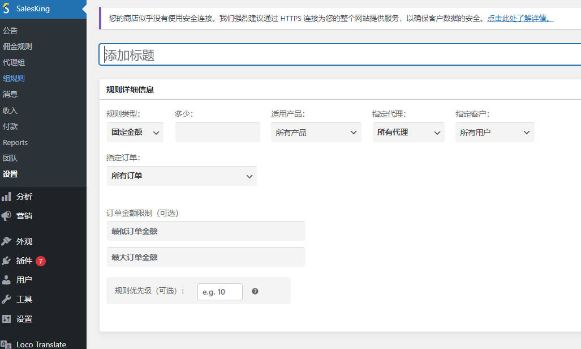Click the 最大订单金额 input field
Viewport: 581px width, 349px height.
click(x=206, y=257)
